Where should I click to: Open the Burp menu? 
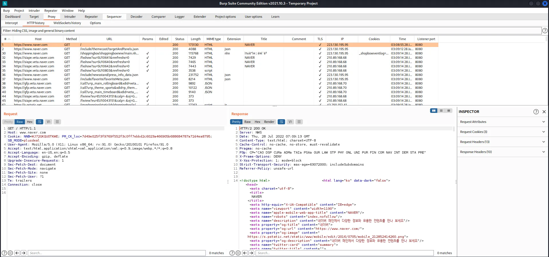[6, 11]
